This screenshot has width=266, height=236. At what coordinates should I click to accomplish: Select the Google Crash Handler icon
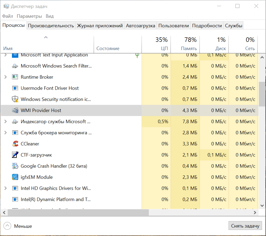[15, 166]
